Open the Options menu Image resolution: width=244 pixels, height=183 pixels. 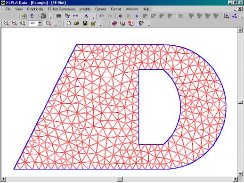tap(100, 9)
